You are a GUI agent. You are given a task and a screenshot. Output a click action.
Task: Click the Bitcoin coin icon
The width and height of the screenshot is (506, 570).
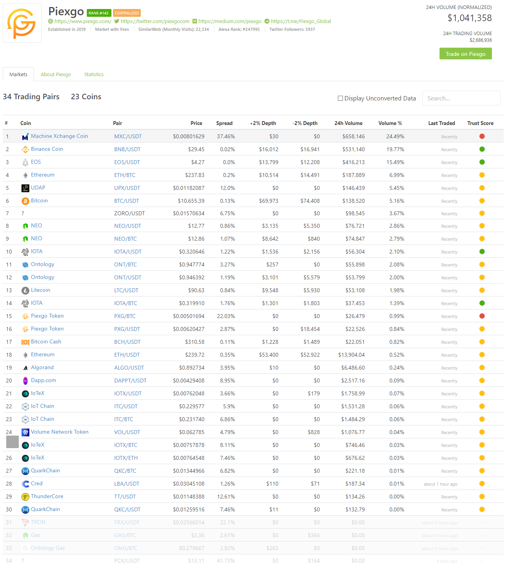(x=25, y=201)
